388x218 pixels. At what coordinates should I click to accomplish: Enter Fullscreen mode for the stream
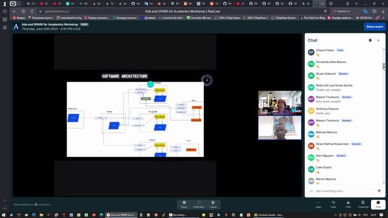click(x=199, y=205)
